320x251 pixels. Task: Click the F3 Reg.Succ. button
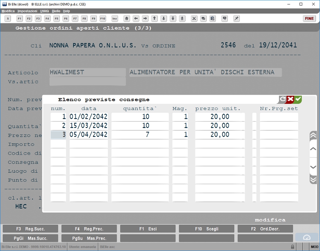(x=30, y=229)
